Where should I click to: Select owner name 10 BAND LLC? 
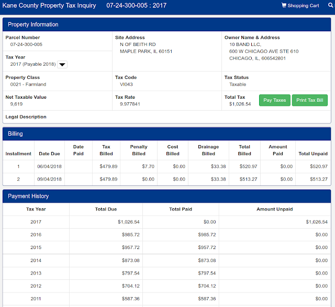point(245,44)
